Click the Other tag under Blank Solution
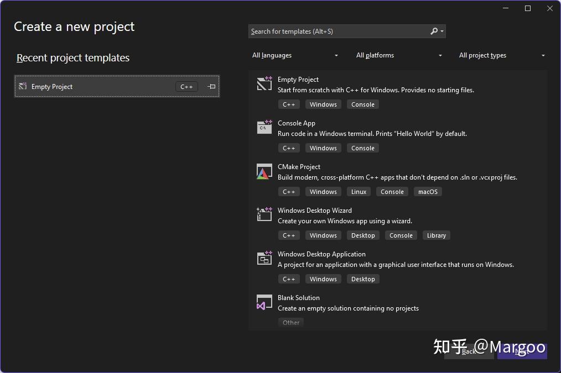Image resolution: width=561 pixels, height=373 pixels. (x=291, y=323)
